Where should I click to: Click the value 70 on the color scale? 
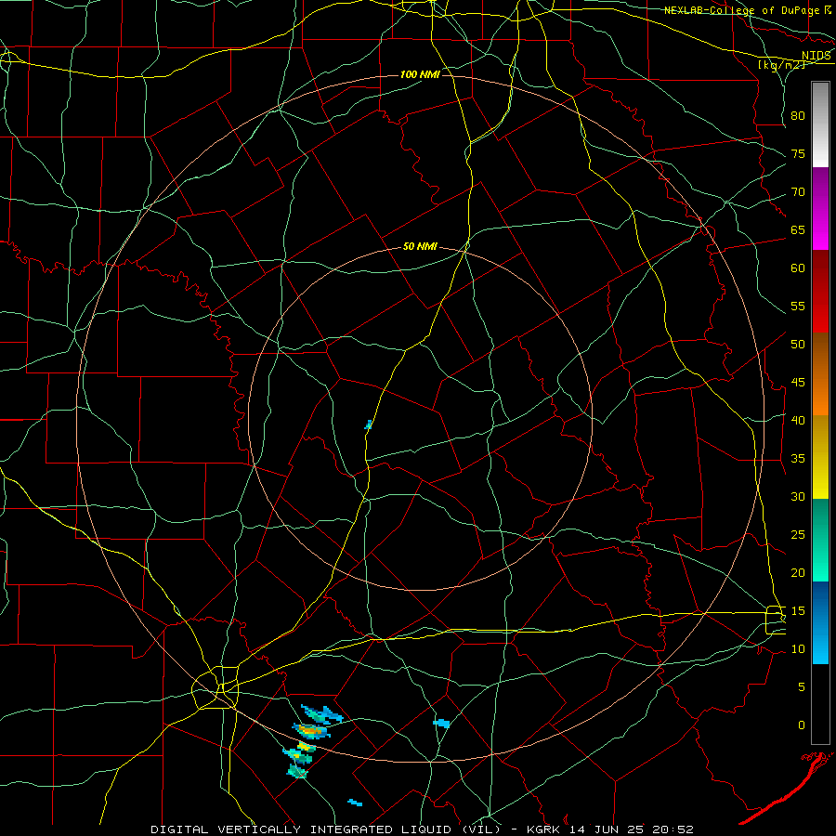798,192
